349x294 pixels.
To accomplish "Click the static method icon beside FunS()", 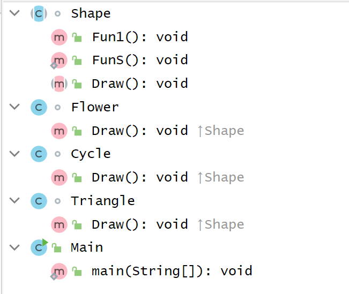I will (x=59, y=60).
